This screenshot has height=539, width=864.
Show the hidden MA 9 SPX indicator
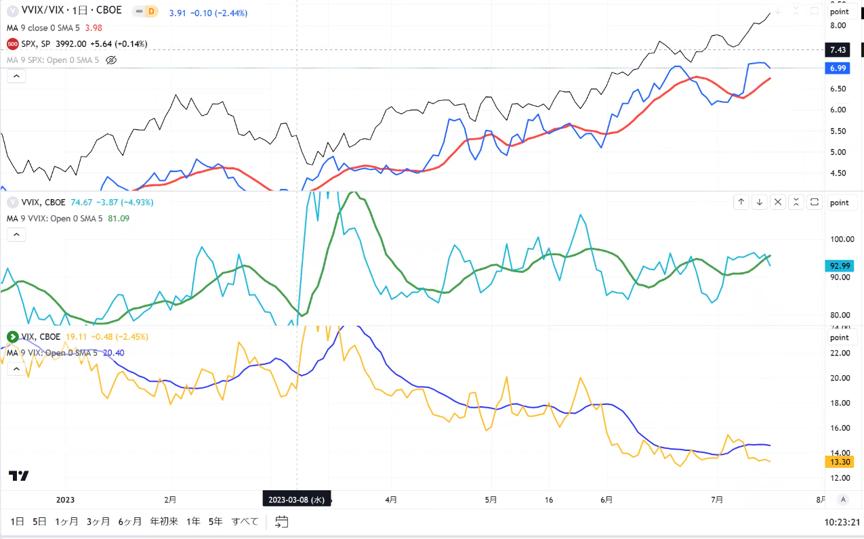[112, 60]
